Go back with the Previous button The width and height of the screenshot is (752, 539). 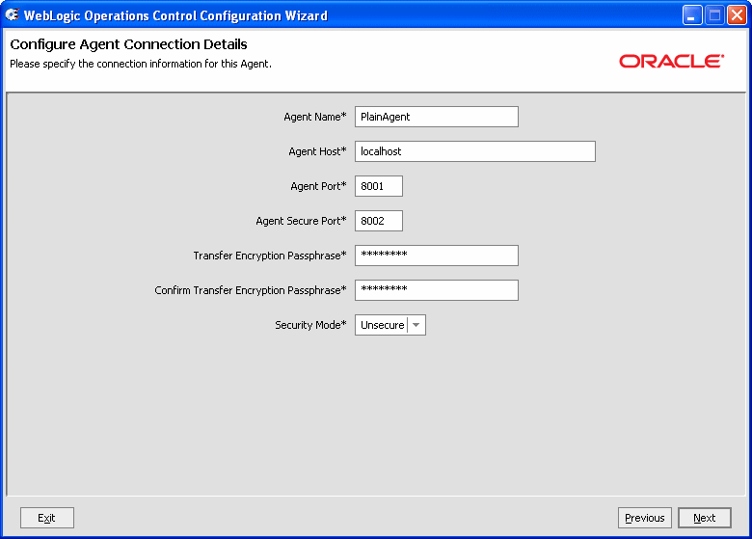645,518
